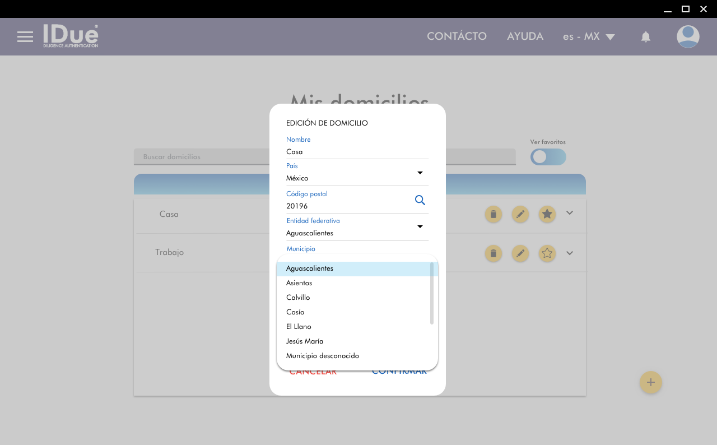Click the municipality list scrollbar
The image size is (717, 445).
(432, 293)
